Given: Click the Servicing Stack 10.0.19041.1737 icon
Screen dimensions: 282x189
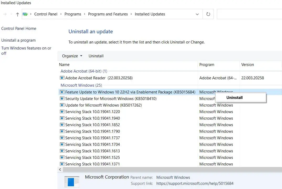Looking at the screenshot, I should [62, 138].
